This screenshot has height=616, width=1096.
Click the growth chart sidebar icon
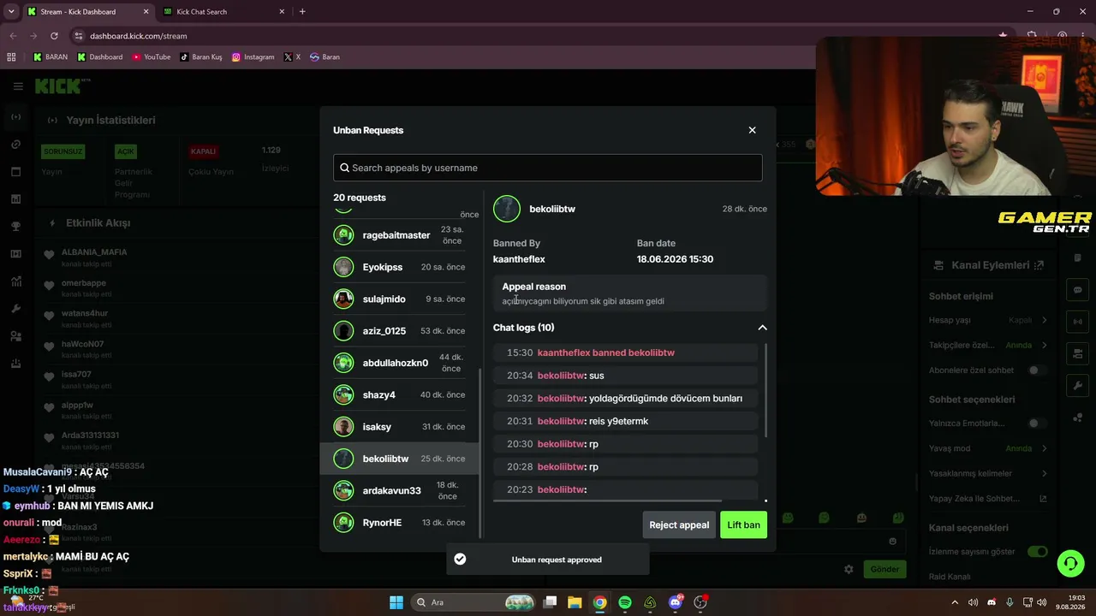pyautogui.click(x=16, y=281)
